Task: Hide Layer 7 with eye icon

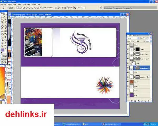Action: pyautogui.click(x=128, y=72)
